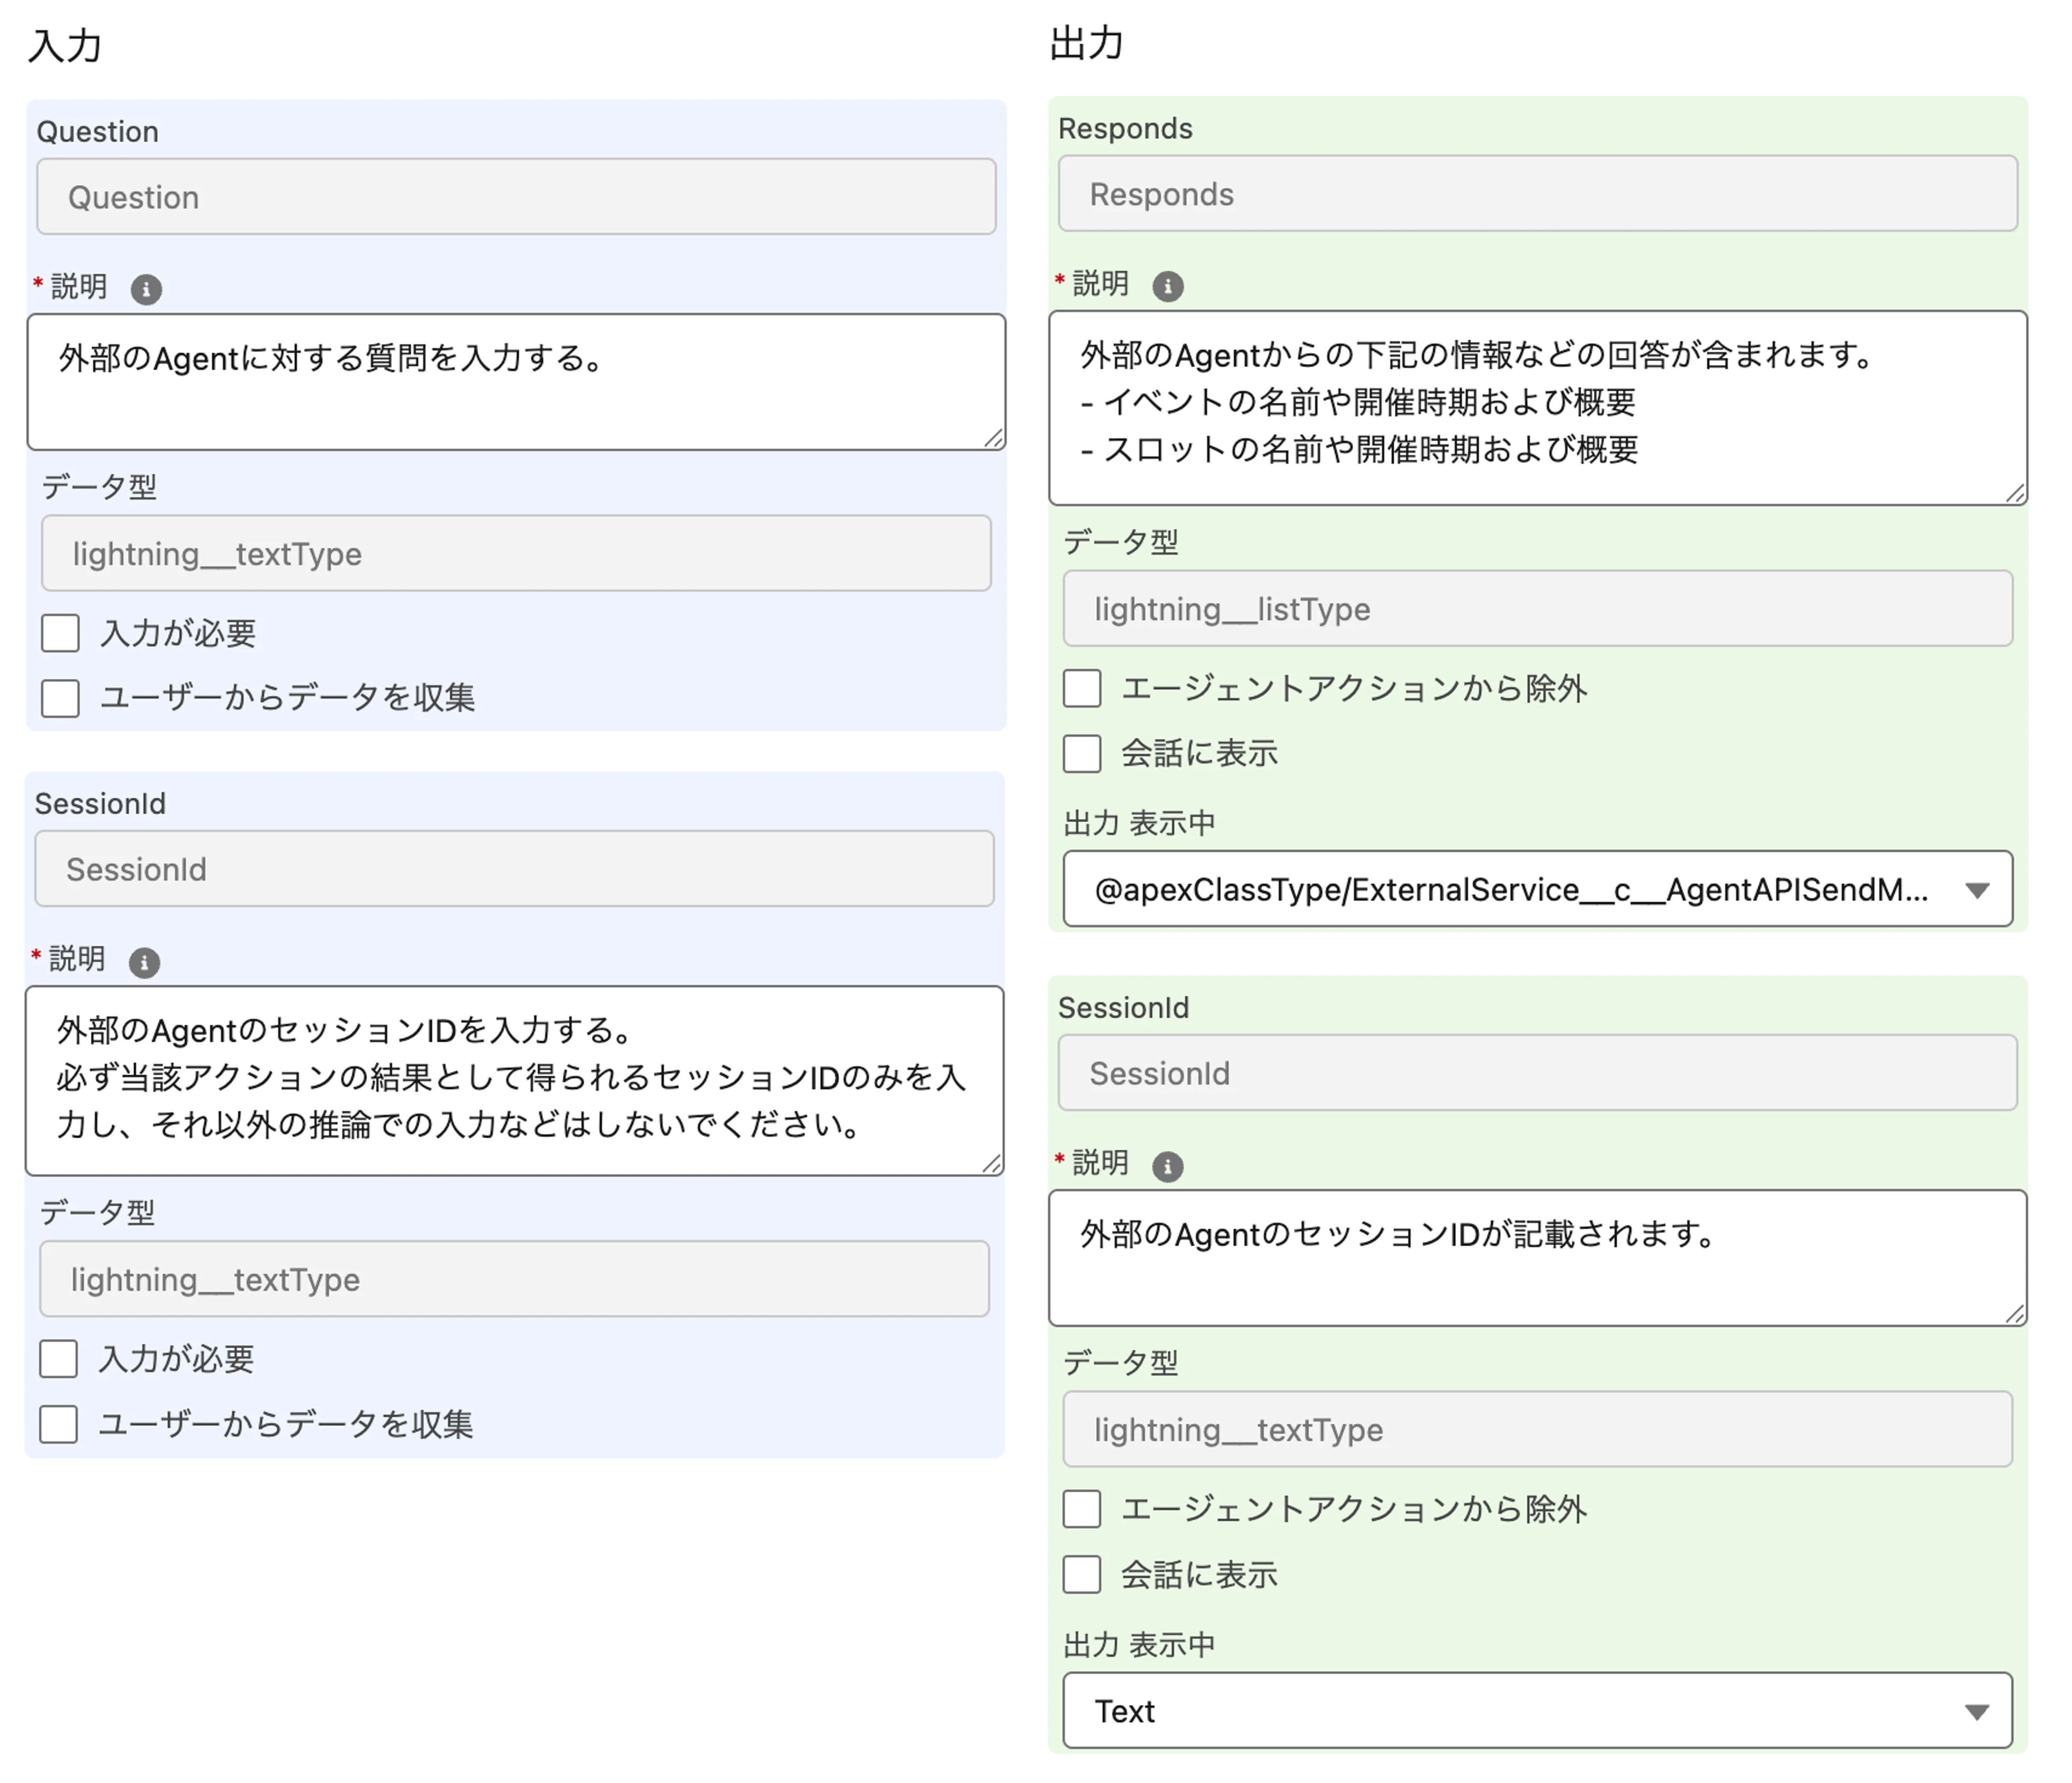
Task: Click the info icon beside the input SessionId 説明 label
Action: (x=145, y=963)
